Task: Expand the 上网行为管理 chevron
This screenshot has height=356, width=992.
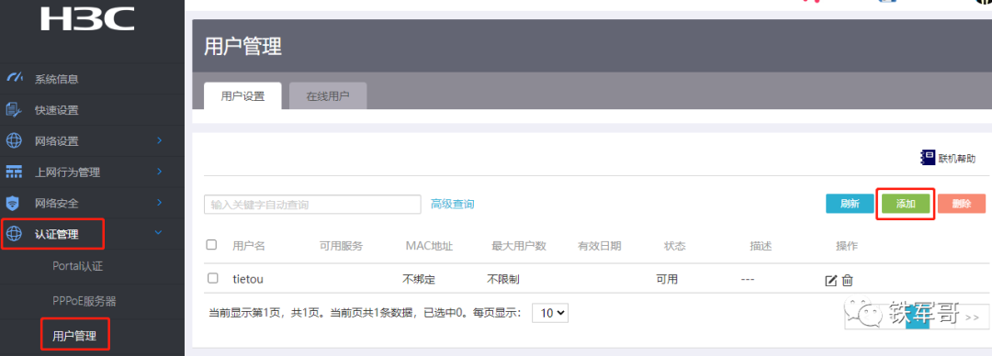Action: point(160,172)
